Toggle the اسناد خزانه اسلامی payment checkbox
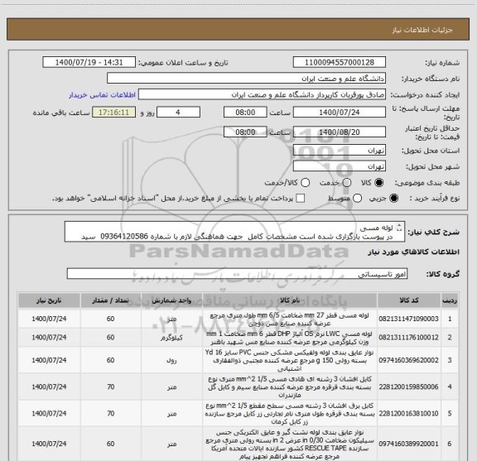Image resolution: width=477 pixels, height=461 pixels. [x=301, y=199]
